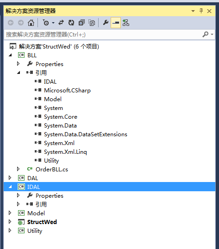The width and height of the screenshot is (219, 249).
Task: Select the BLL project
Action: click(32, 55)
